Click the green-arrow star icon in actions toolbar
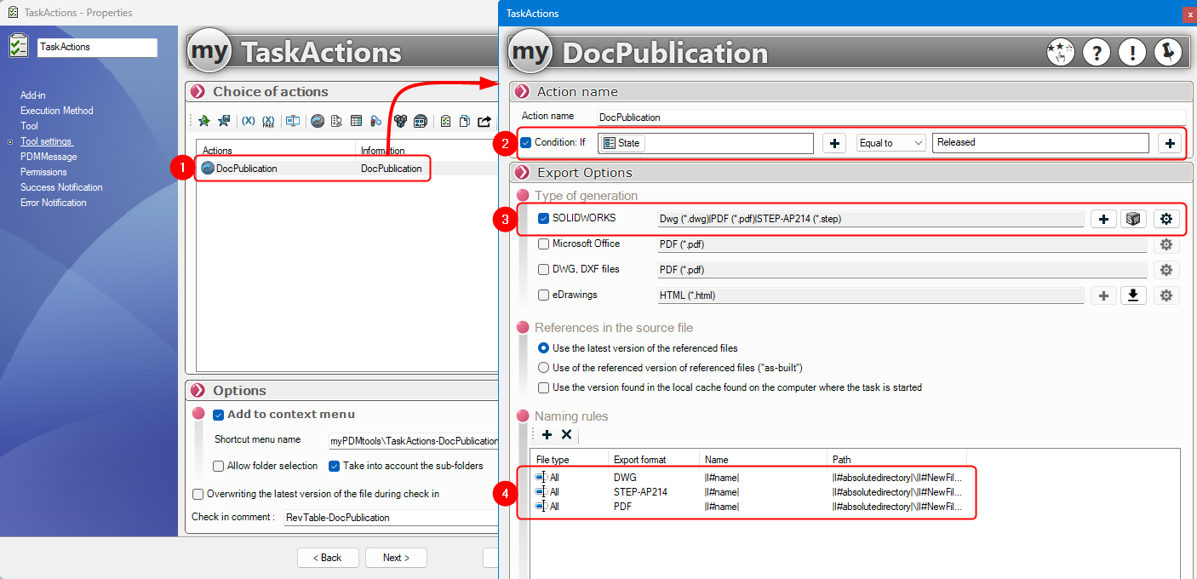The height and width of the screenshot is (579, 1197). pos(203,121)
